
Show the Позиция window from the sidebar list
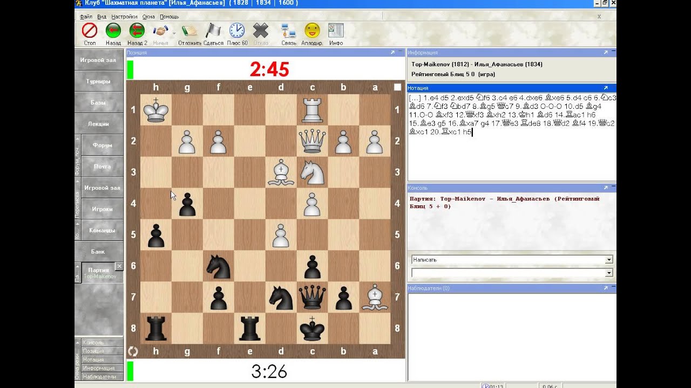pyautogui.click(x=102, y=351)
